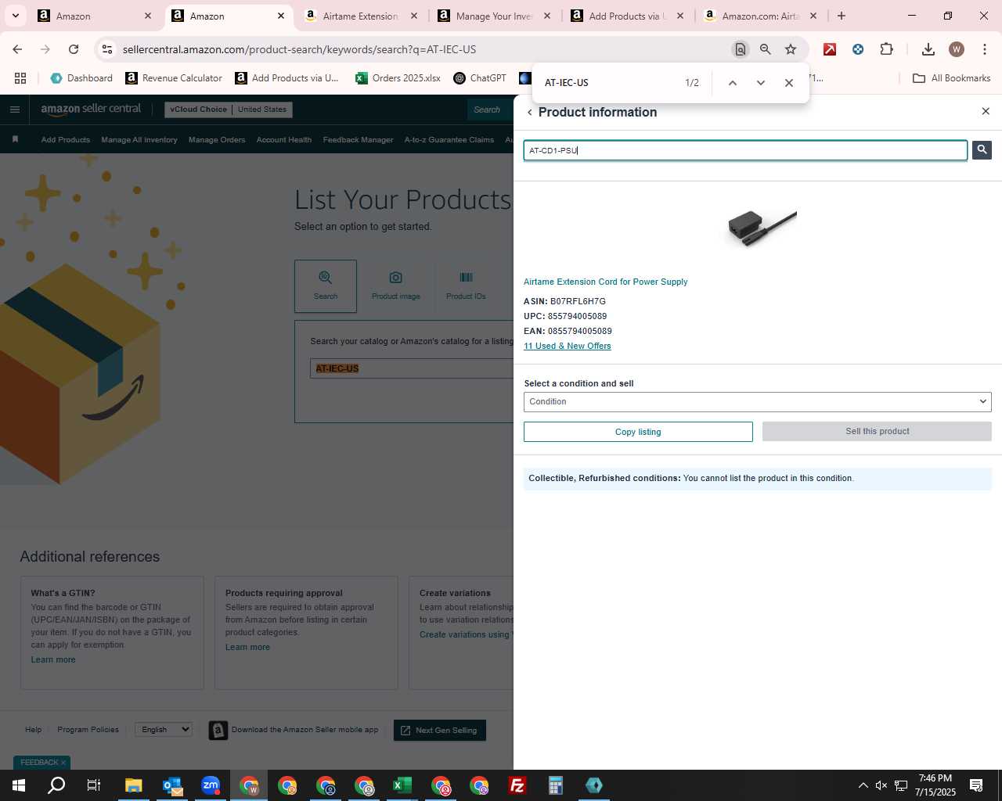Jump to next find-in-page match
Image resolution: width=1002 pixels, height=801 pixels.
(760, 83)
